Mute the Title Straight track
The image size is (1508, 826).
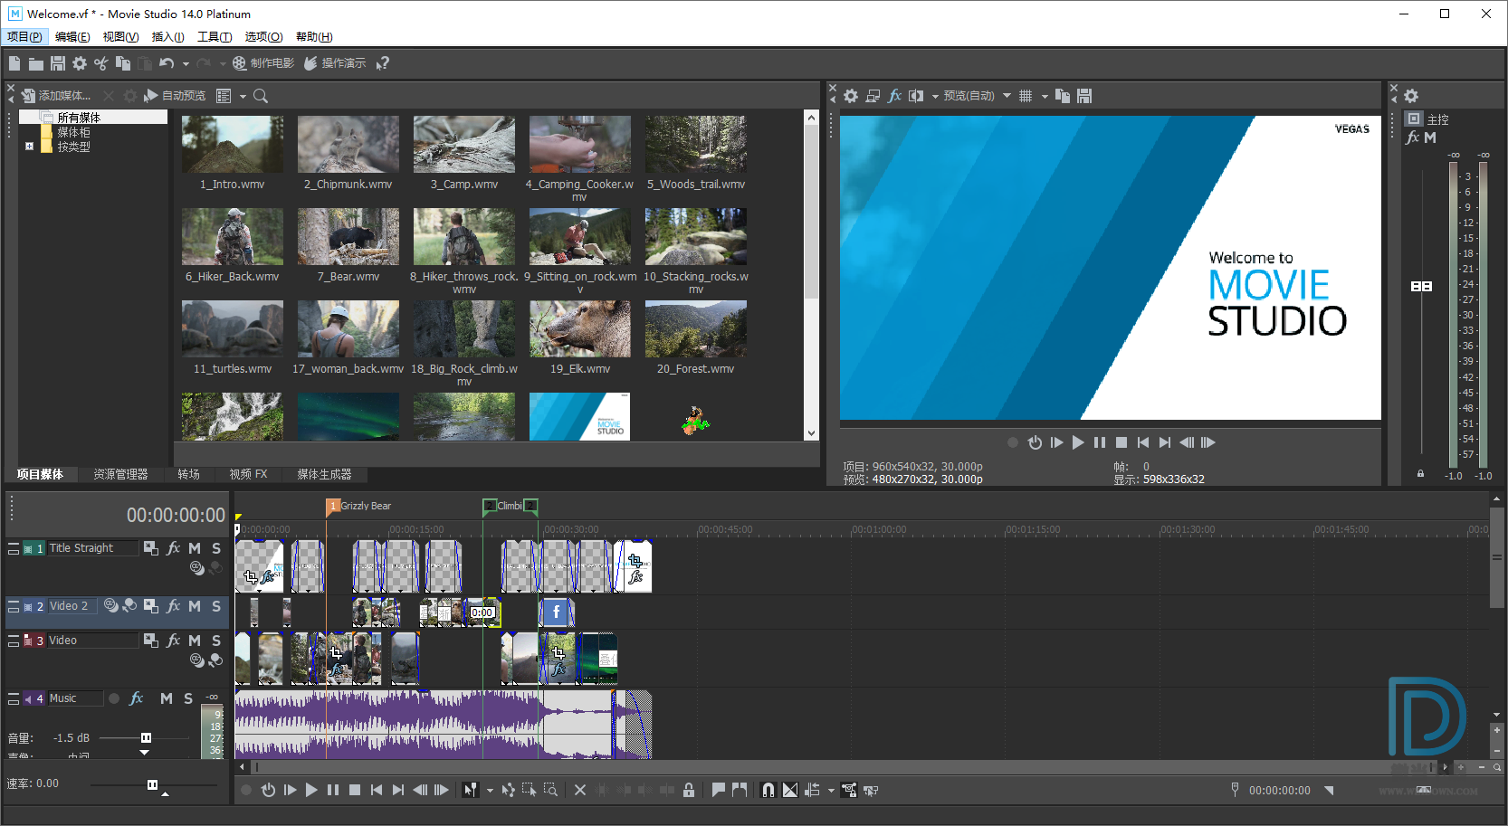(x=195, y=548)
